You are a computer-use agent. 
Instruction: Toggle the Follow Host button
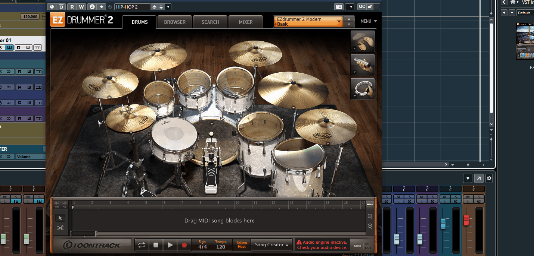[242, 245]
